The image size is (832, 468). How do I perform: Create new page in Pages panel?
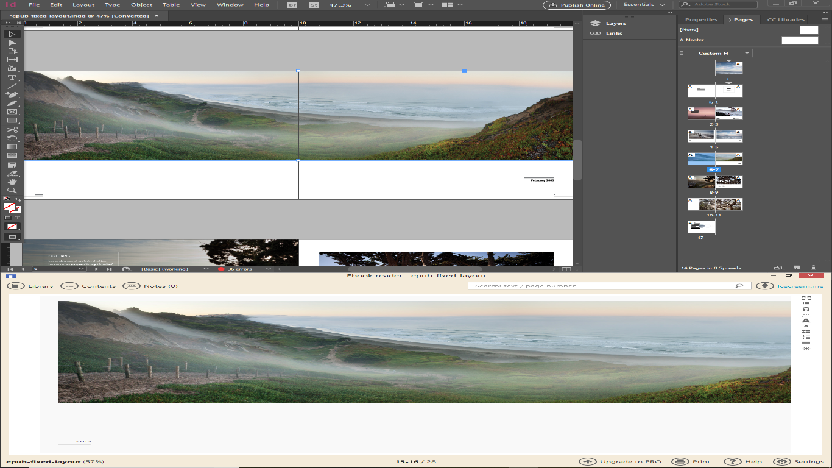tap(796, 268)
